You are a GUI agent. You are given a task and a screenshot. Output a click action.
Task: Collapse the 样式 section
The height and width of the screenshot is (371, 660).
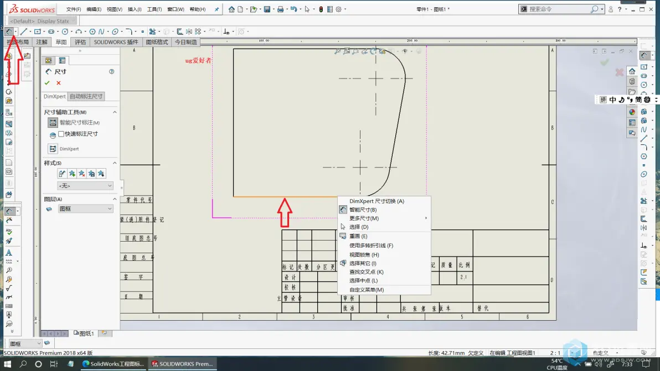click(x=115, y=163)
